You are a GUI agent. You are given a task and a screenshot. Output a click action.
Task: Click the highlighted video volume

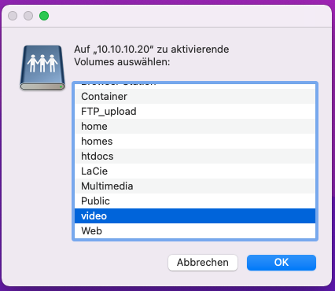point(195,216)
